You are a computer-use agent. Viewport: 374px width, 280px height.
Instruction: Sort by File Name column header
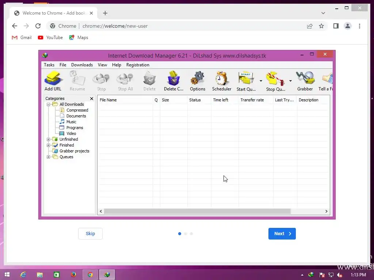pyautogui.click(x=125, y=100)
